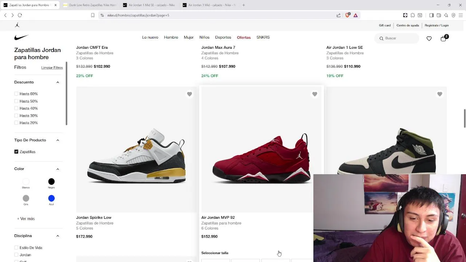Screen dimensions: 466x262
Task: Check the Jordan discipline filter
Action: point(16,255)
